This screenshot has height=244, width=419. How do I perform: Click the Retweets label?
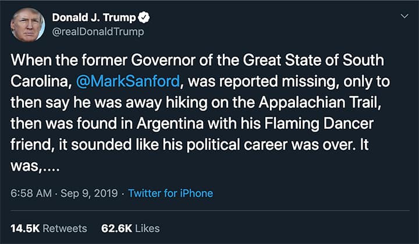(65, 228)
